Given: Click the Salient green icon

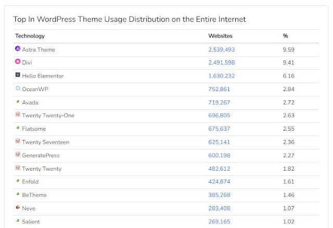Looking at the screenshot, I should click(18, 221).
